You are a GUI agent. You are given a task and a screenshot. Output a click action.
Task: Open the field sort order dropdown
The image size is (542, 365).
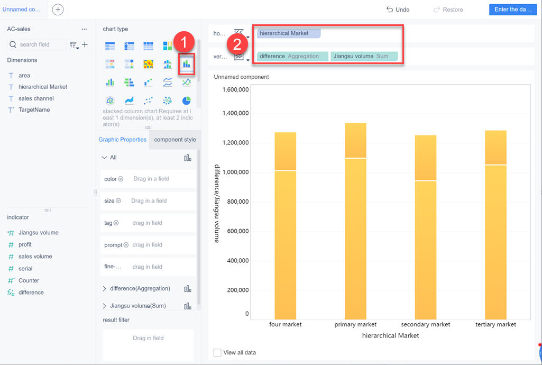coord(75,44)
